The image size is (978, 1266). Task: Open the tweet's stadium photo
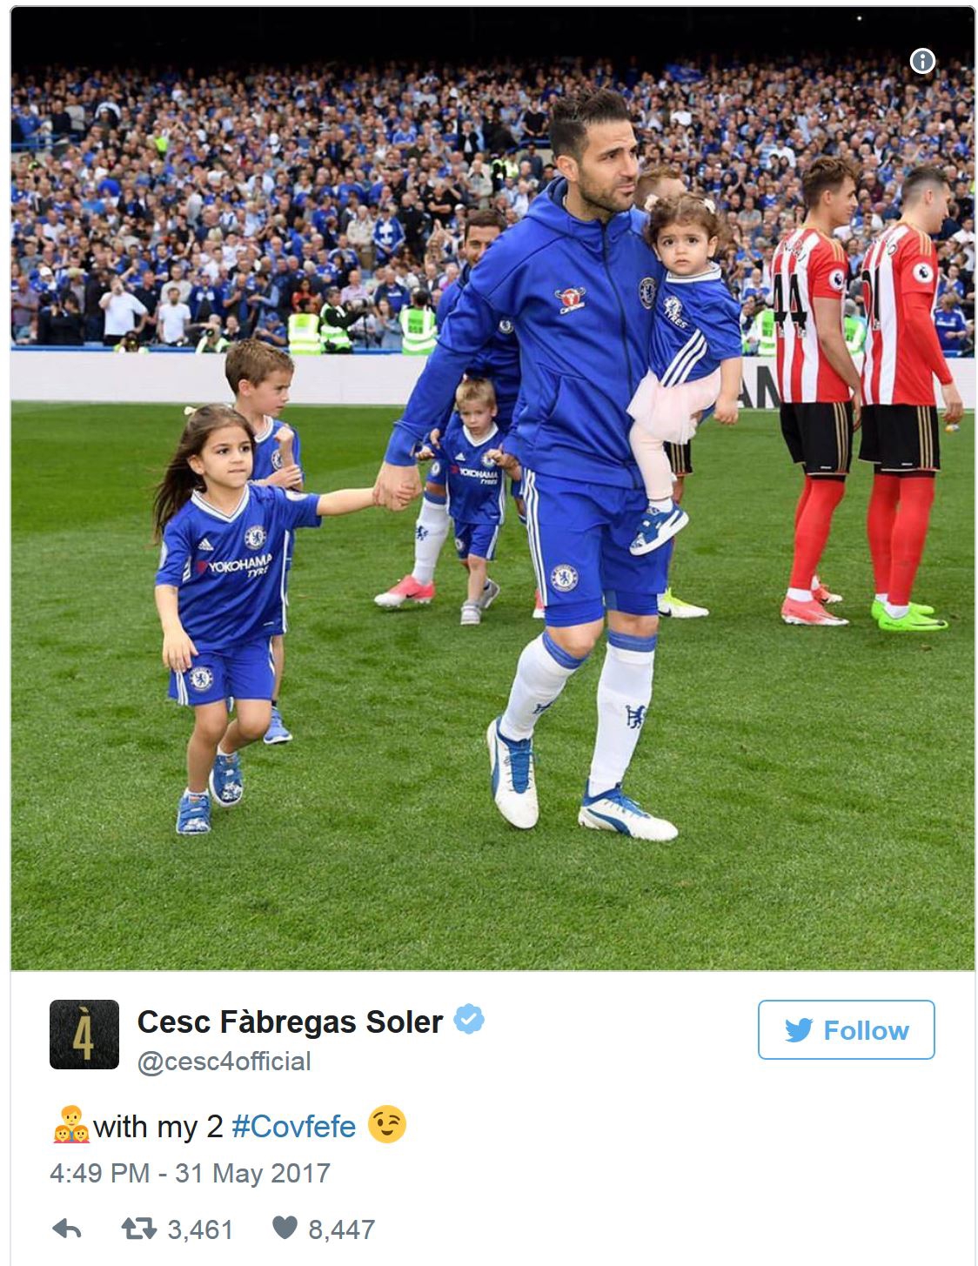[492, 488]
